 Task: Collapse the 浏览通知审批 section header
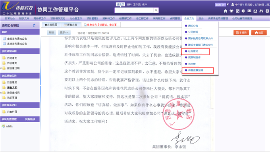pyautogui.click(x=20, y=51)
